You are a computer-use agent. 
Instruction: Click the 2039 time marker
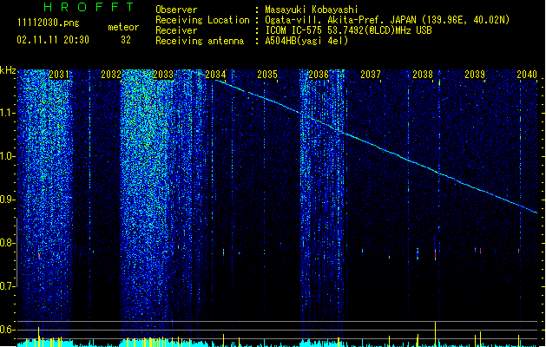[x=475, y=75]
